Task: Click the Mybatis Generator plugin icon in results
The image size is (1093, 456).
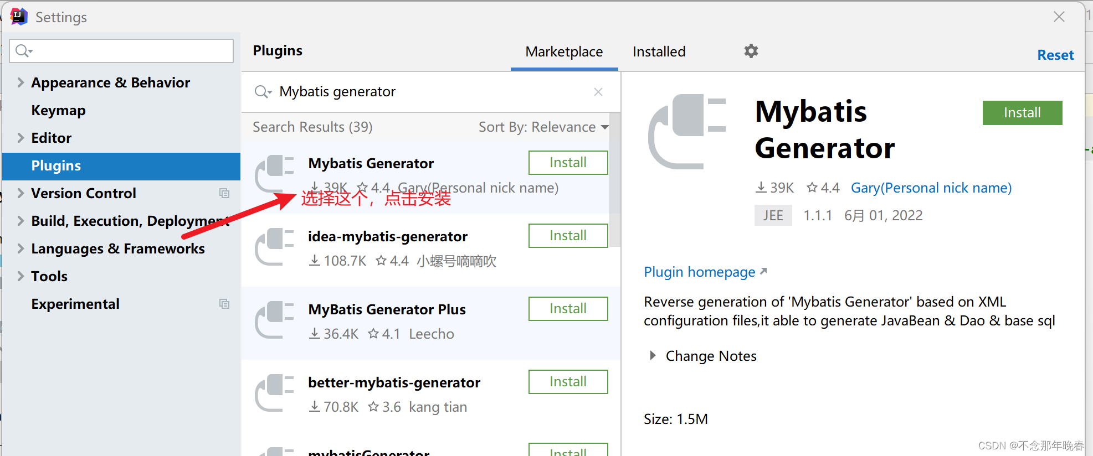Action: pos(274,173)
